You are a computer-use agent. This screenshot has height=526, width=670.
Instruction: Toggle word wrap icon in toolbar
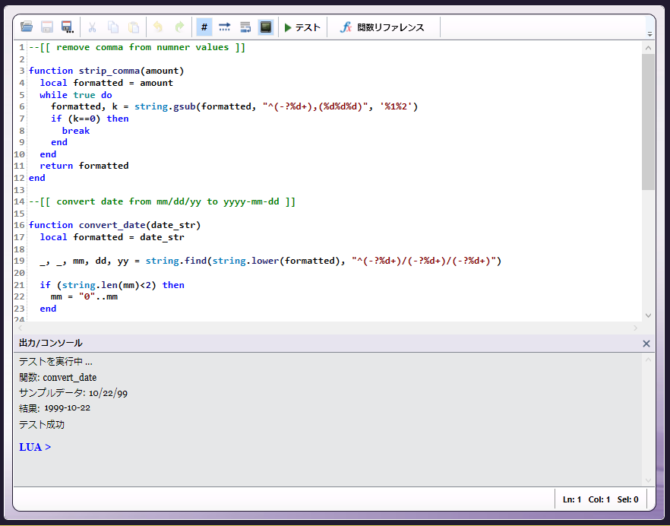click(x=245, y=27)
